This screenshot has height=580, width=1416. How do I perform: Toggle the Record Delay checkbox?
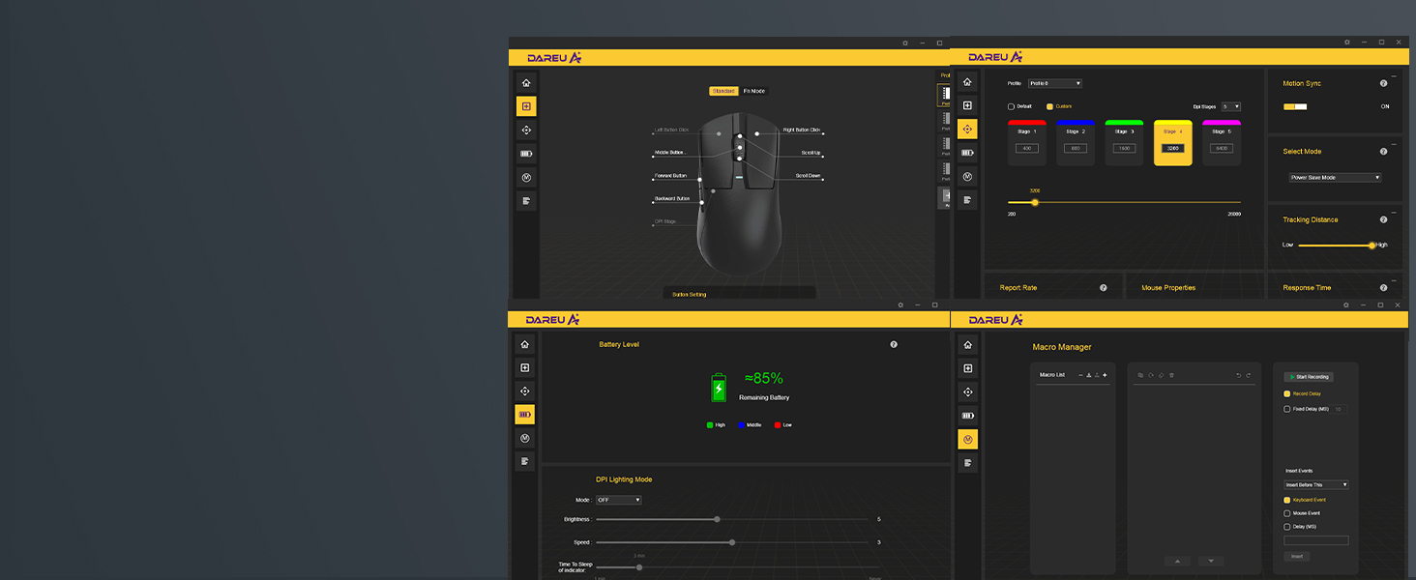(1286, 394)
